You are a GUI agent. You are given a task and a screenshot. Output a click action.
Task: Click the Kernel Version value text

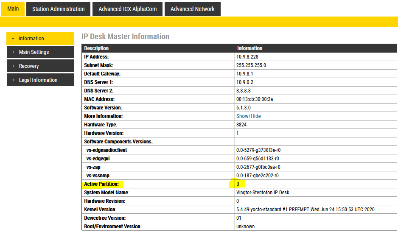coord(305,210)
